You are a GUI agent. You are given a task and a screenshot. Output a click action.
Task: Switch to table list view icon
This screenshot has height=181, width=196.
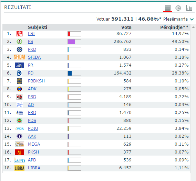click(x=168, y=8)
